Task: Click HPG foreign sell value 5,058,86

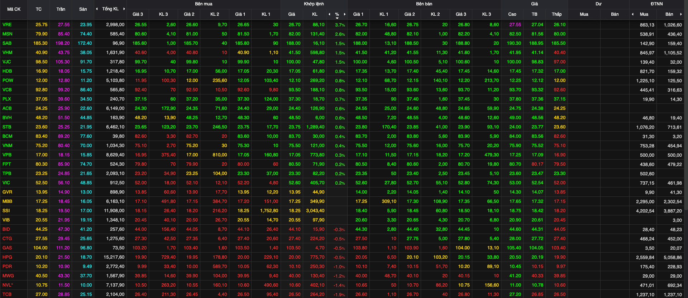Action: click(673, 258)
